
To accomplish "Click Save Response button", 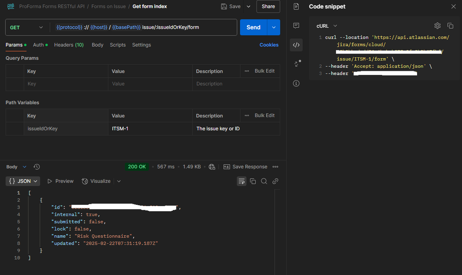I will point(245,167).
